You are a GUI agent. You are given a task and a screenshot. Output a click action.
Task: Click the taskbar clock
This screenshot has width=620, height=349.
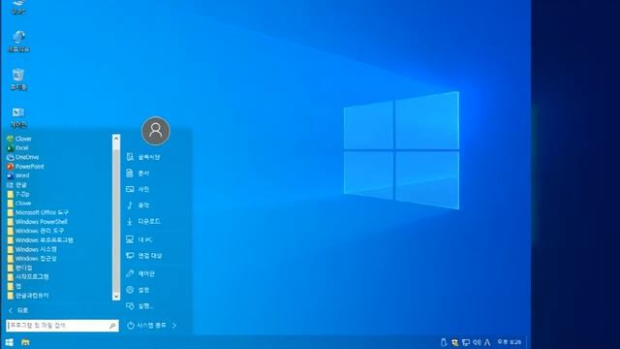point(510,342)
